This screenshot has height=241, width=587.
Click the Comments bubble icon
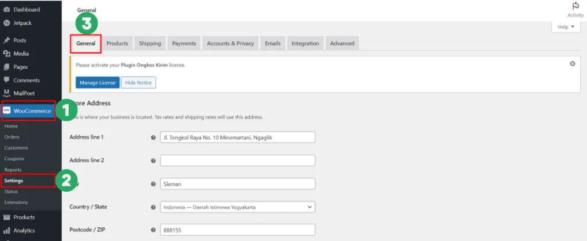click(x=6, y=80)
